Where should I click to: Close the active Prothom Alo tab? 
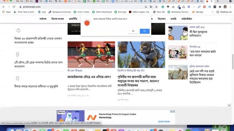[x=211, y=1]
